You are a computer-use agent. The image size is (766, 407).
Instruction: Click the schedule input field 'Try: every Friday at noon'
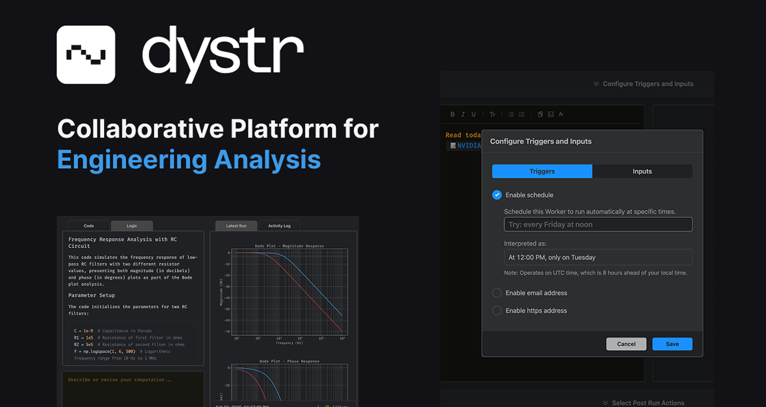coord(598,224)
